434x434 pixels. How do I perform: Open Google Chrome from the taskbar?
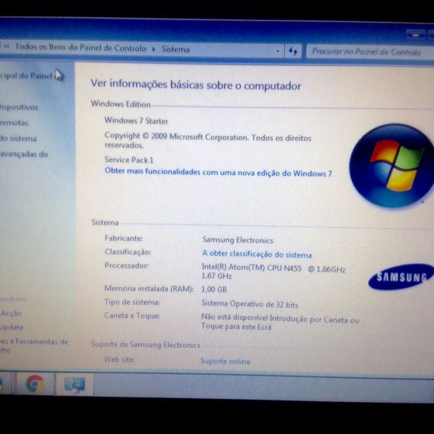click(35, 384)
